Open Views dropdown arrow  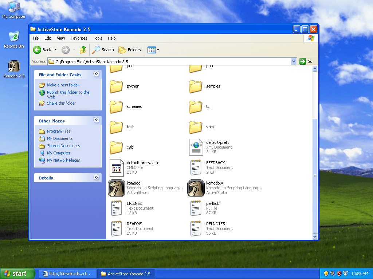click(x=158, y=50)
